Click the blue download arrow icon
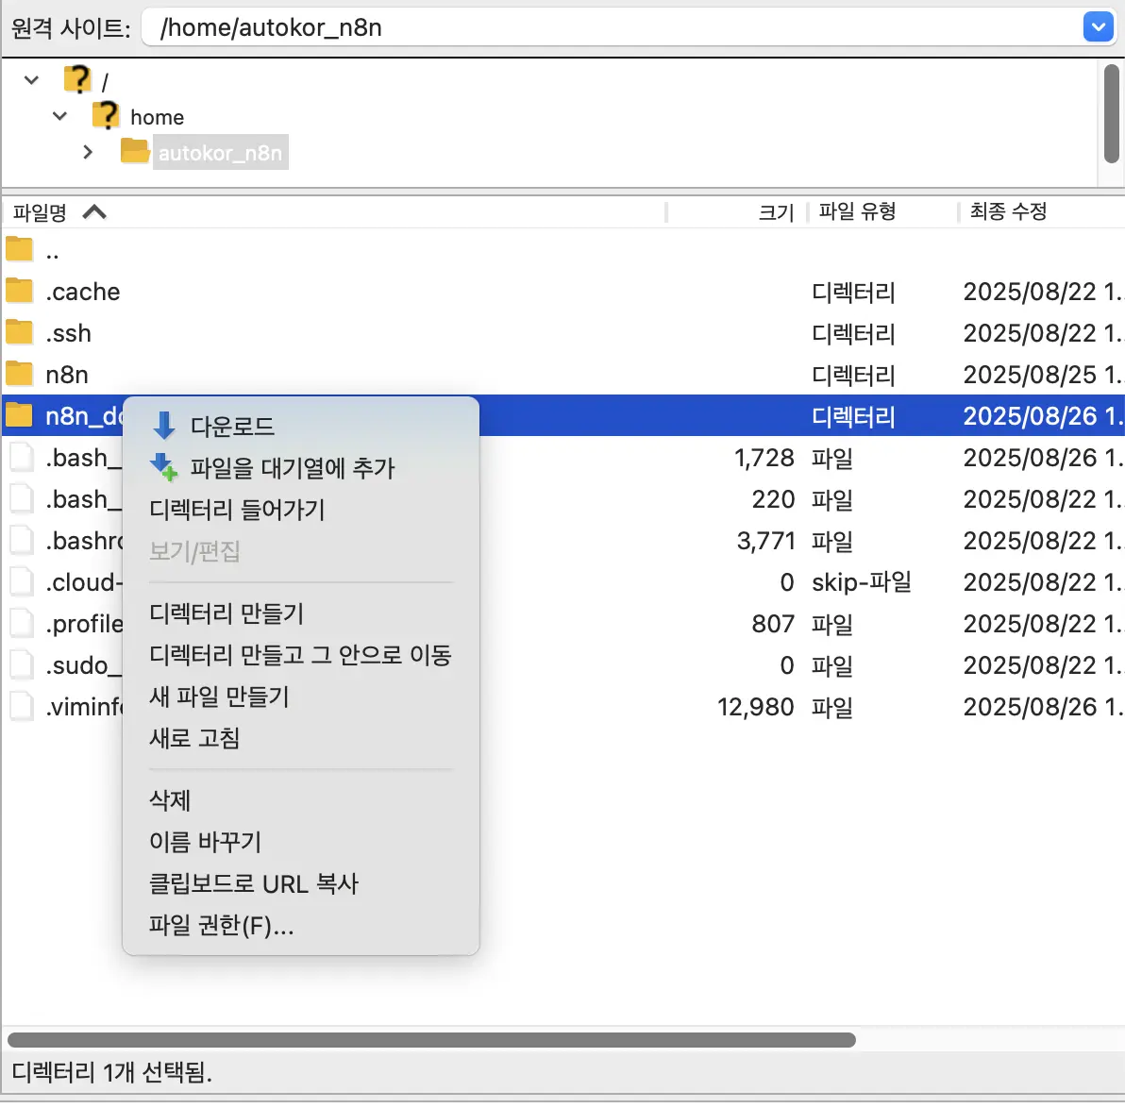The image size is (1125, 1108). (163, 425)
